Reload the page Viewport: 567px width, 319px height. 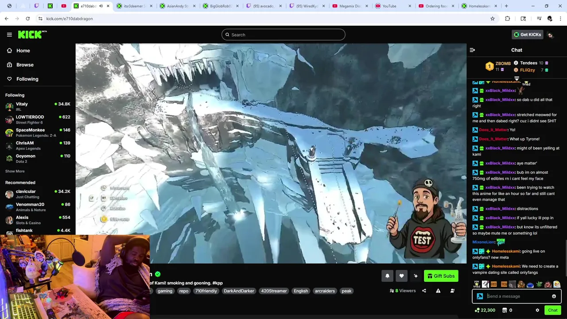(27, 19)
